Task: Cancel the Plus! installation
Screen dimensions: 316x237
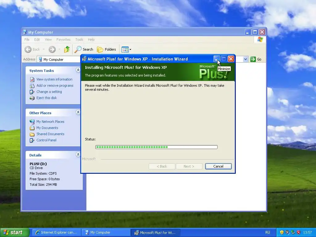Action: pyautogui.click(x=218, y=166)
